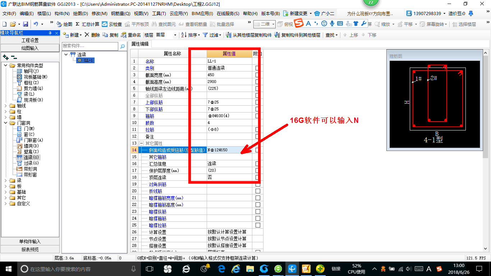Screen dimensions: 491x276
Task: Click the 复制 copy button
Action: 110,35
